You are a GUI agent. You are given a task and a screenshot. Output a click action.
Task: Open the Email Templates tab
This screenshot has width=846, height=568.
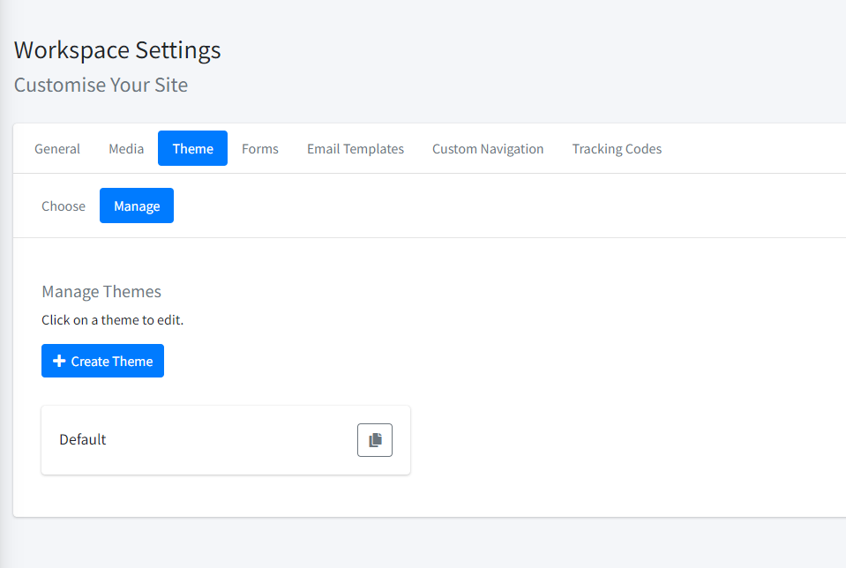(356, 149)
